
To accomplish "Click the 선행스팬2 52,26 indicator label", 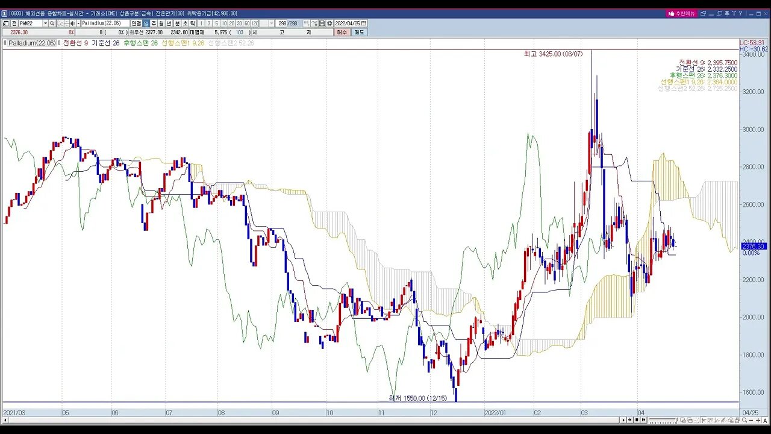I will (x=231, y=43).
